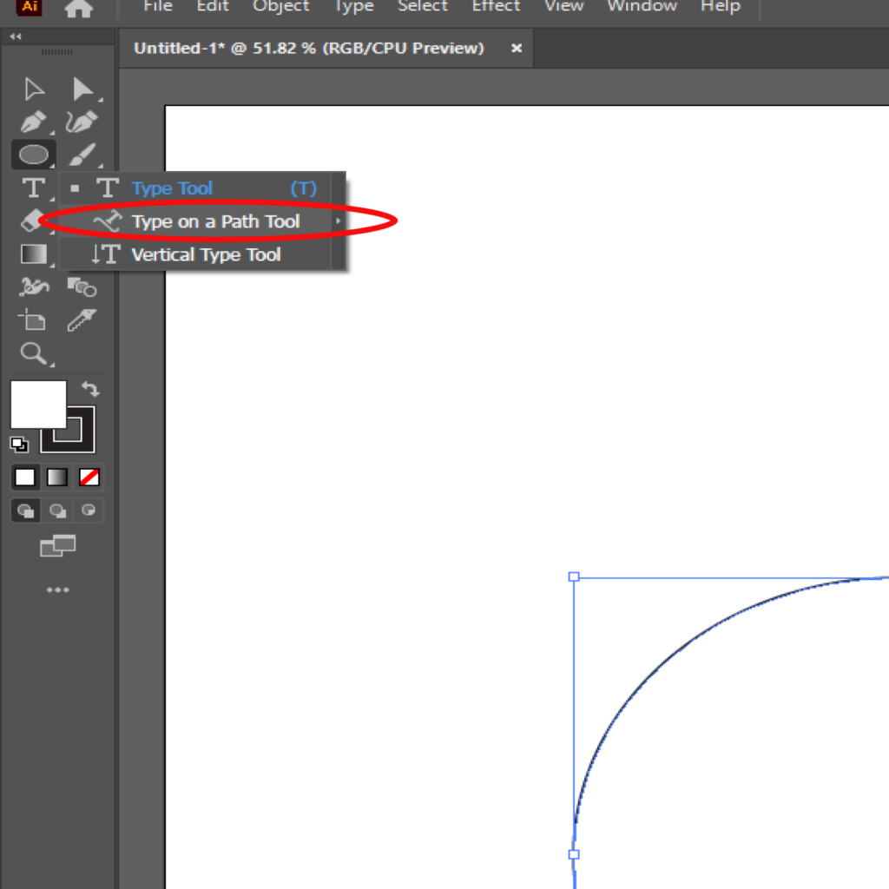
Task: Click the black Stroke swatch
Action: (x=81, y=442)
